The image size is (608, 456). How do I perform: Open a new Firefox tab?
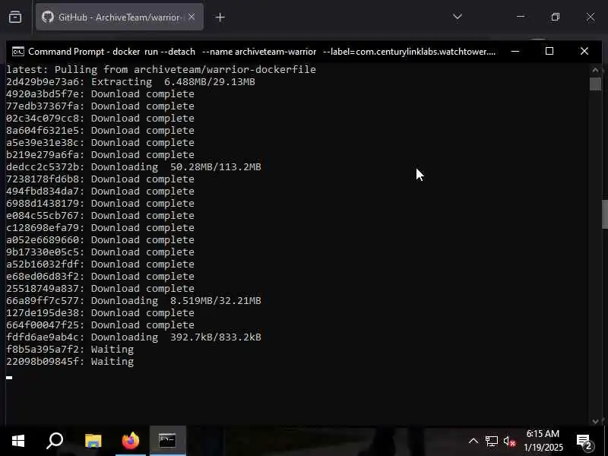pos(220,17)
